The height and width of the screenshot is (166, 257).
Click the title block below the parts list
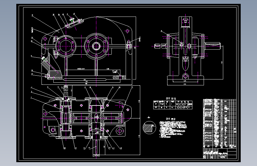pyautogui.click(x=220, y=153)
